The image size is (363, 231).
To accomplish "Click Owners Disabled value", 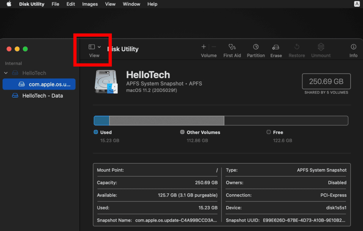I will pyautogui.click(x=337, y=183).
